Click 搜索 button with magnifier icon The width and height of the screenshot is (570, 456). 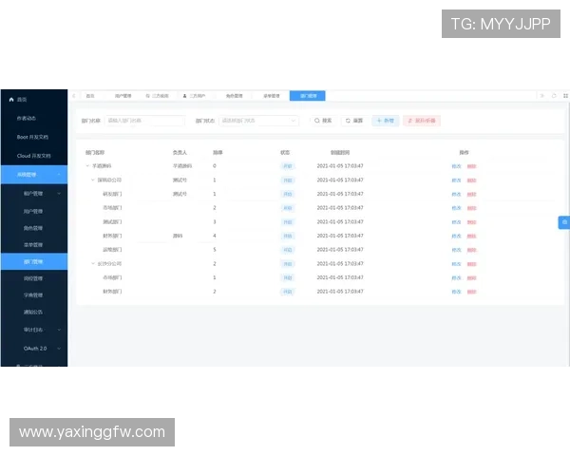click(x=323, y=121)
